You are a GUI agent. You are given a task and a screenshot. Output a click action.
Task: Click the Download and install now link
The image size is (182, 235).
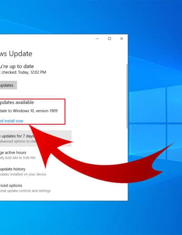point(11,121)
